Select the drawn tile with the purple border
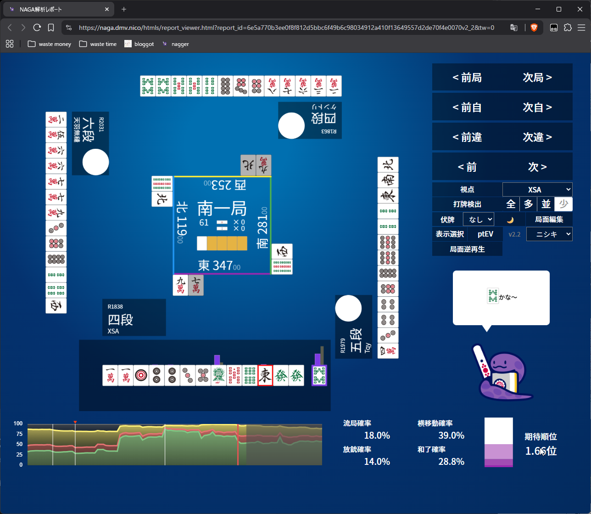The image size is (591, 514). coord(319,375)
